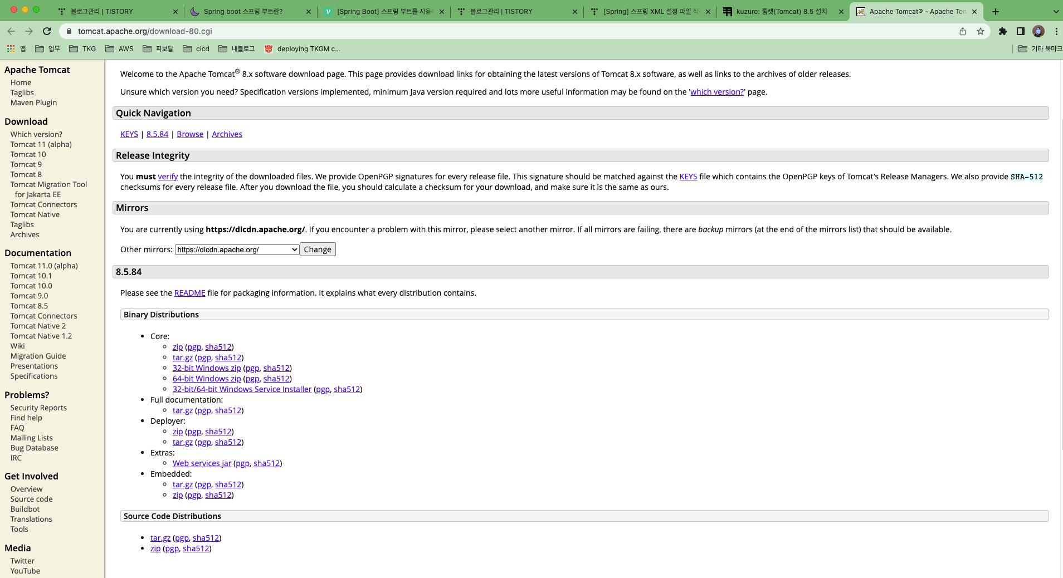Open the YouTube link under Media
The width and height of the screenshot is (1063, 578).
coord(25,571)
